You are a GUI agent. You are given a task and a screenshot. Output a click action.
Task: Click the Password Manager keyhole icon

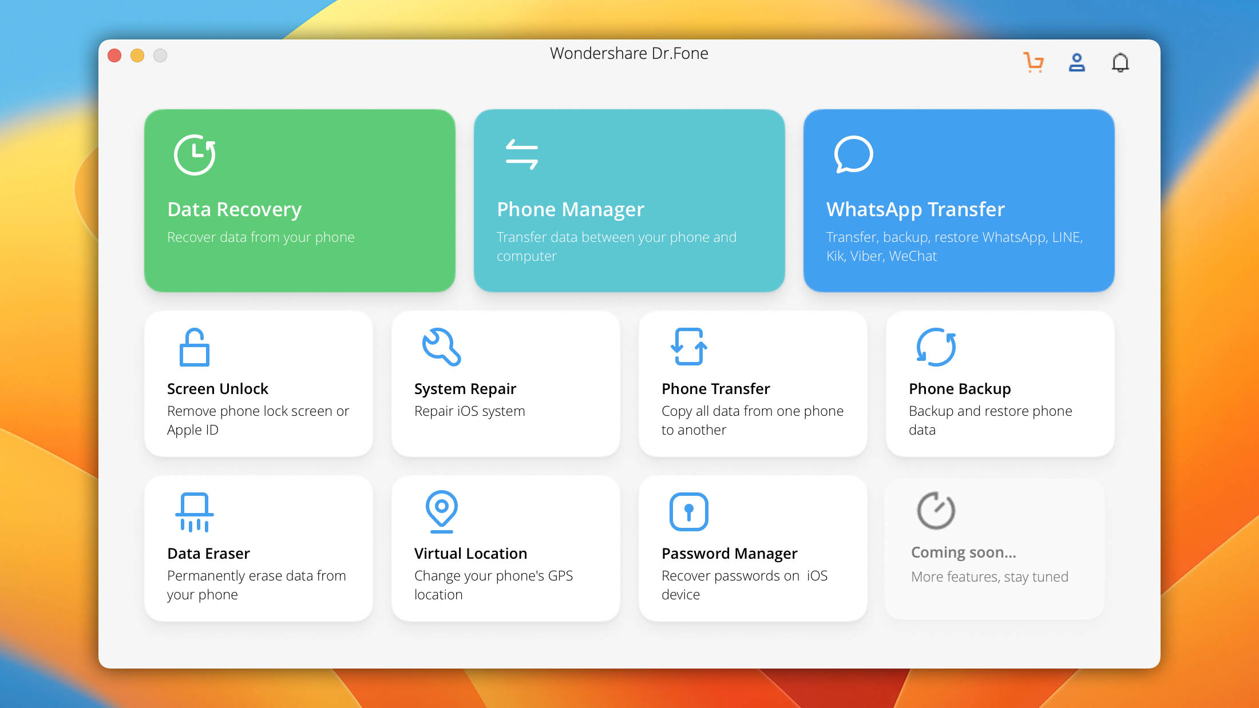[688, 511]
